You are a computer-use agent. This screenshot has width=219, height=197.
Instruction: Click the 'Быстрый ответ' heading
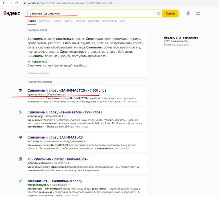(x=37, y=30)
